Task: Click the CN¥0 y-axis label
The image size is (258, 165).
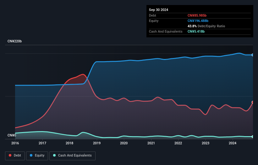Action: pos(12,135)
